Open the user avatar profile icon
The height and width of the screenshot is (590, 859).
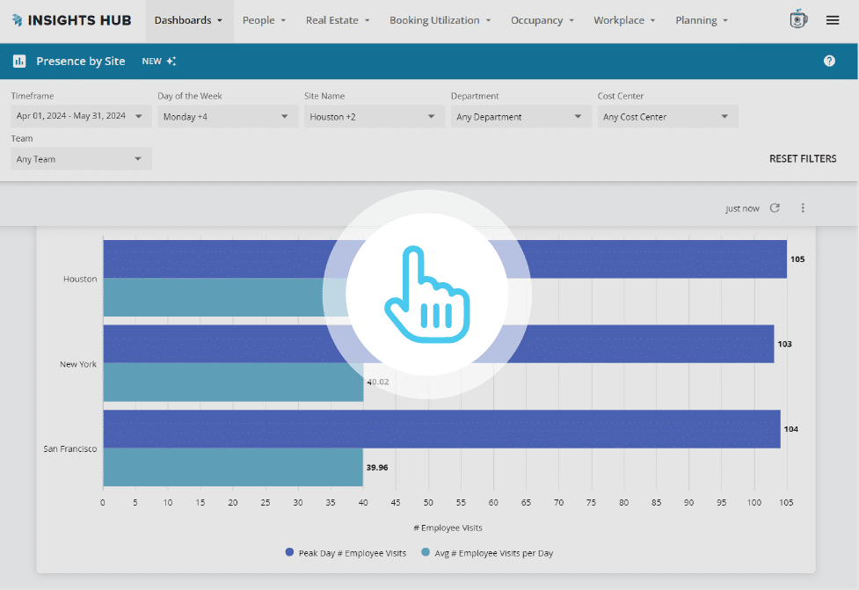(798, 20)
